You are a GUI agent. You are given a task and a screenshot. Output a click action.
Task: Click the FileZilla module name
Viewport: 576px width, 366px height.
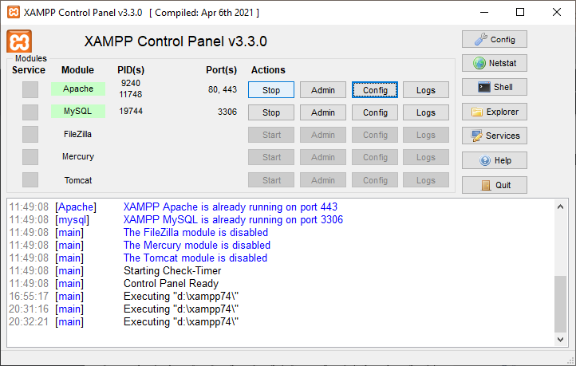77,134
